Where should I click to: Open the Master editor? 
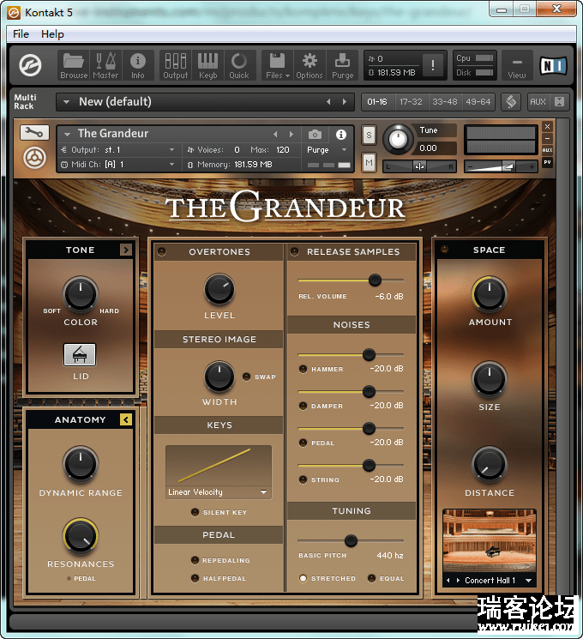coord(105,65)
